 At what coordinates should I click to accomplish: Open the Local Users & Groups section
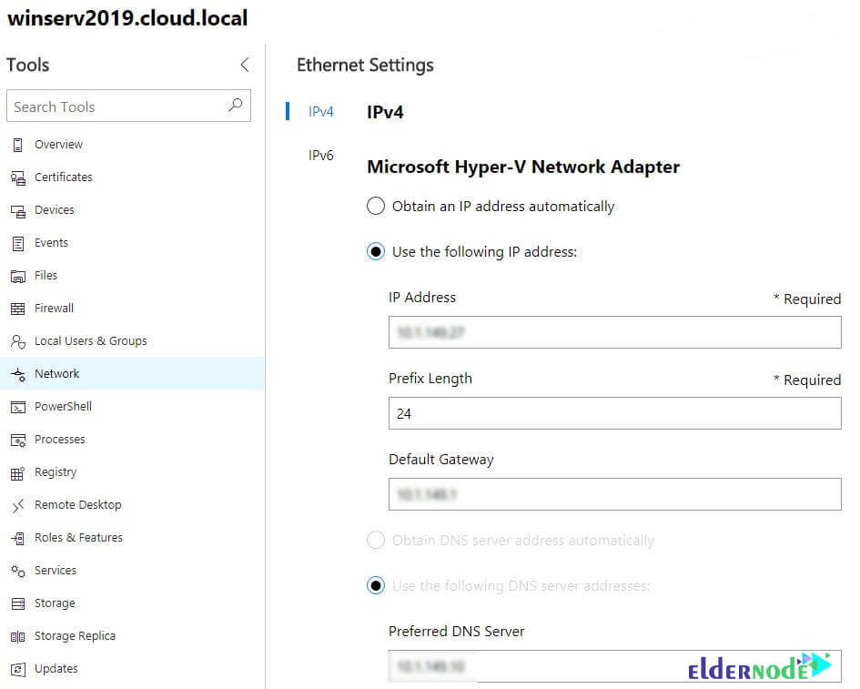pyautogui.click(x=91, y=340)
